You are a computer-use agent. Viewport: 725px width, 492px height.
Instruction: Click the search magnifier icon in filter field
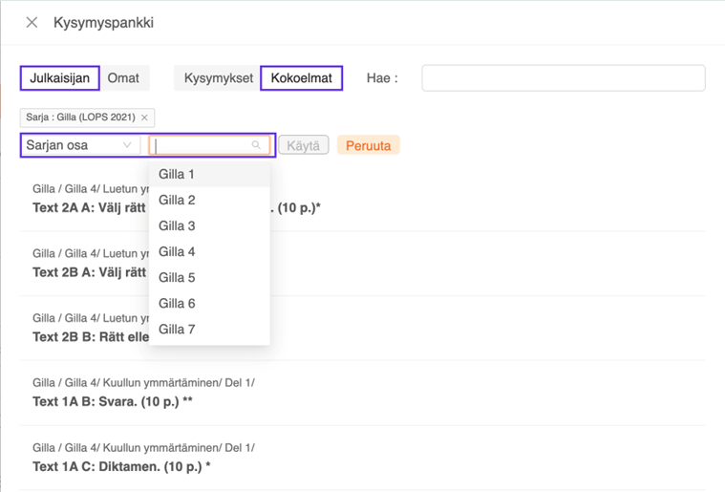coord(256,145)
